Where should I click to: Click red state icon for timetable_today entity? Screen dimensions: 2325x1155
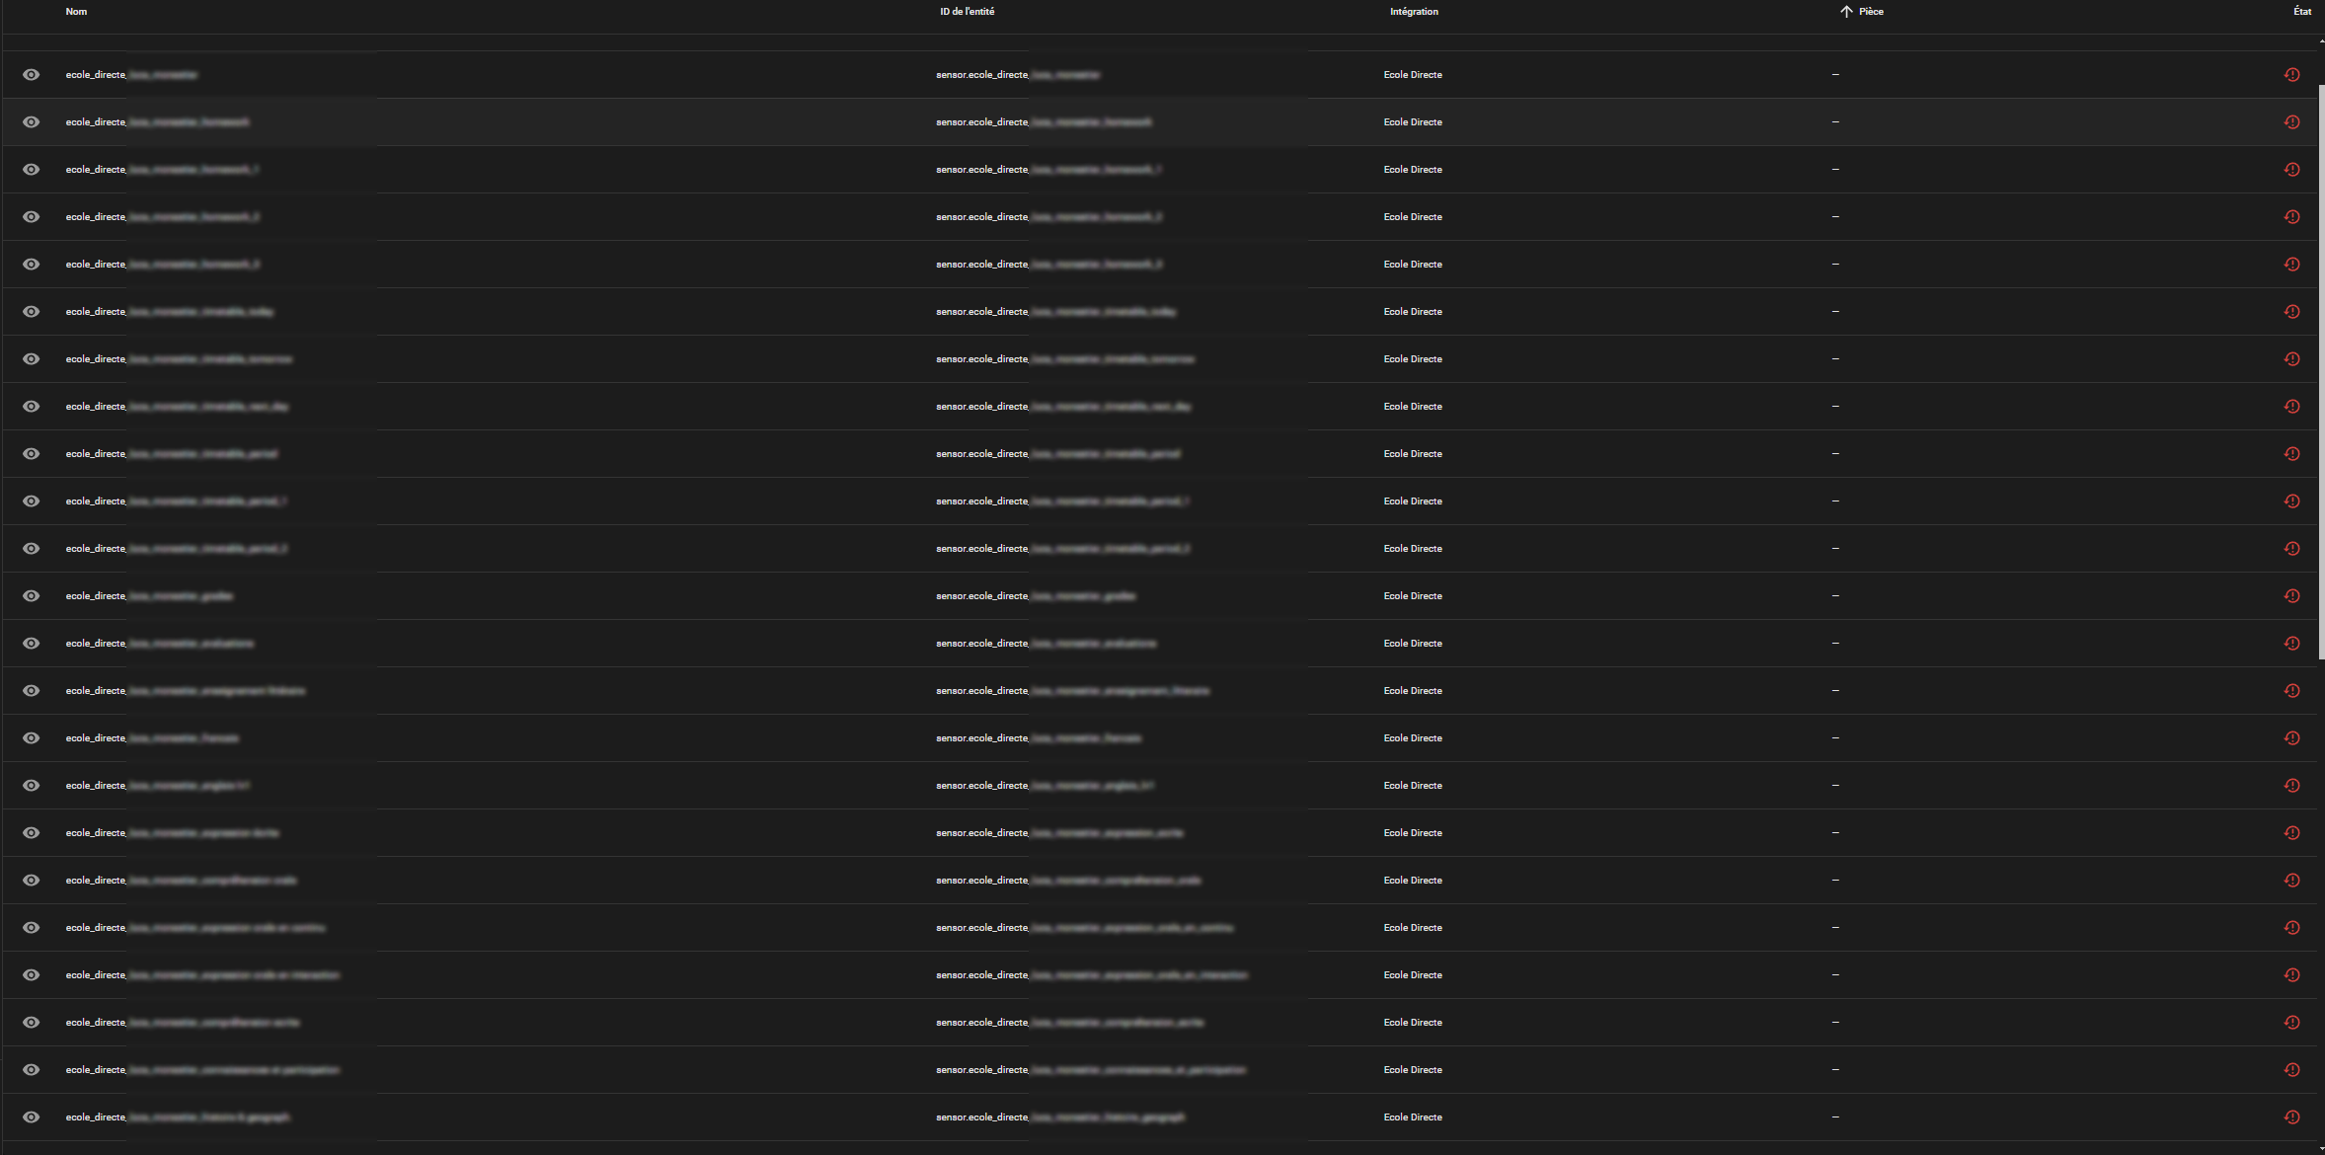coord(2291,312)
